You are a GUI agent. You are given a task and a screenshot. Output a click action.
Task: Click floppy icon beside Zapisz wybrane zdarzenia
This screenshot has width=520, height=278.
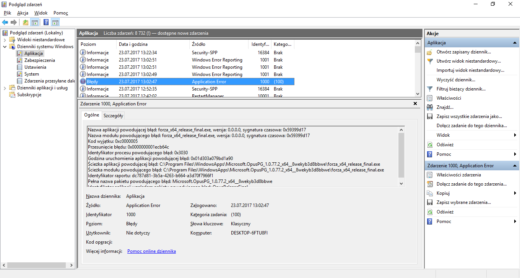click(x=430, y=202)
